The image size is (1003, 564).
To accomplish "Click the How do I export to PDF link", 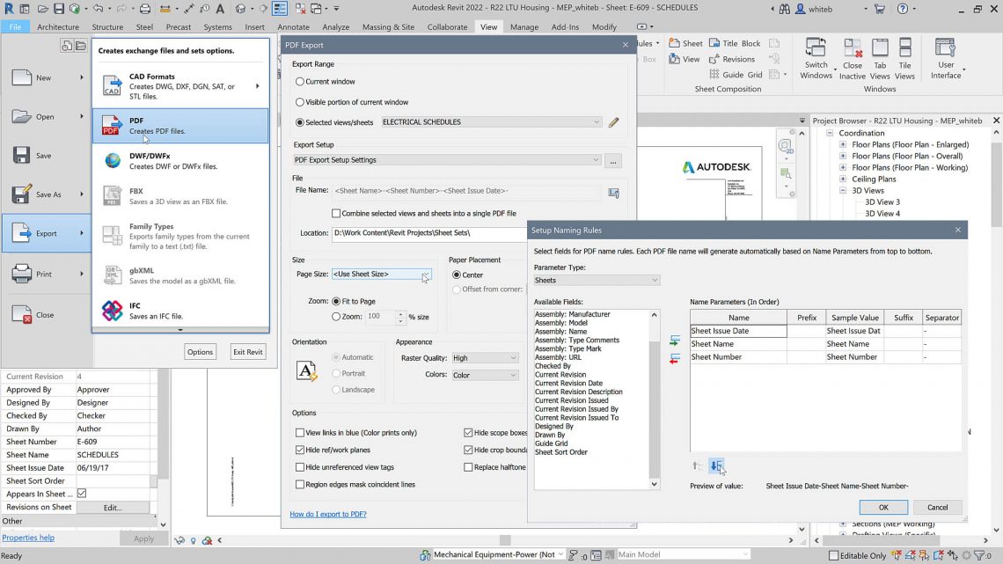I will [328, 514].
